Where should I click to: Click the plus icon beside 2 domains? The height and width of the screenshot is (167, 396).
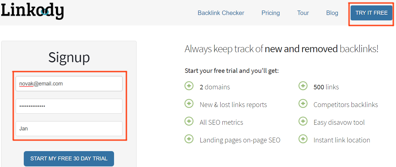[x=189, y=86]
